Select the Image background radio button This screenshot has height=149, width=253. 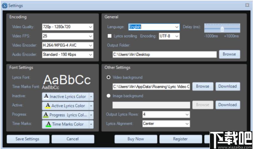[108, 96]
